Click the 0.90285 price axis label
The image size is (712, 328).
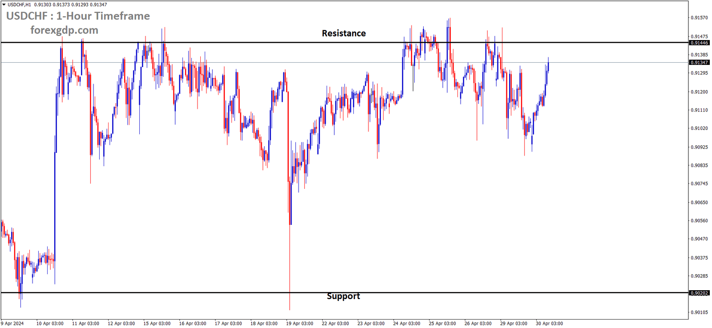699,276
